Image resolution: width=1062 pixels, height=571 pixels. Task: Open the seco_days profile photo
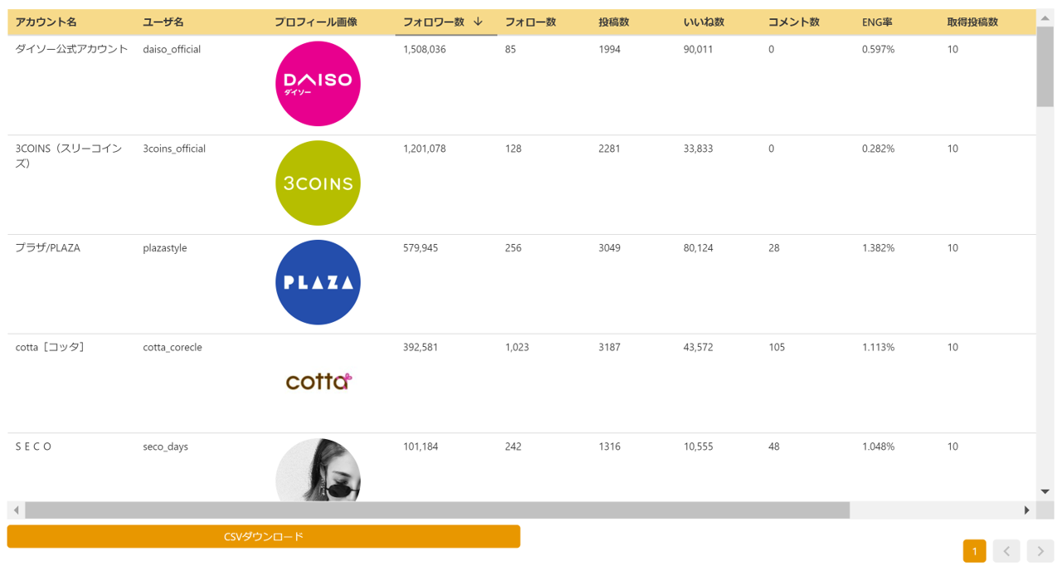318,470
